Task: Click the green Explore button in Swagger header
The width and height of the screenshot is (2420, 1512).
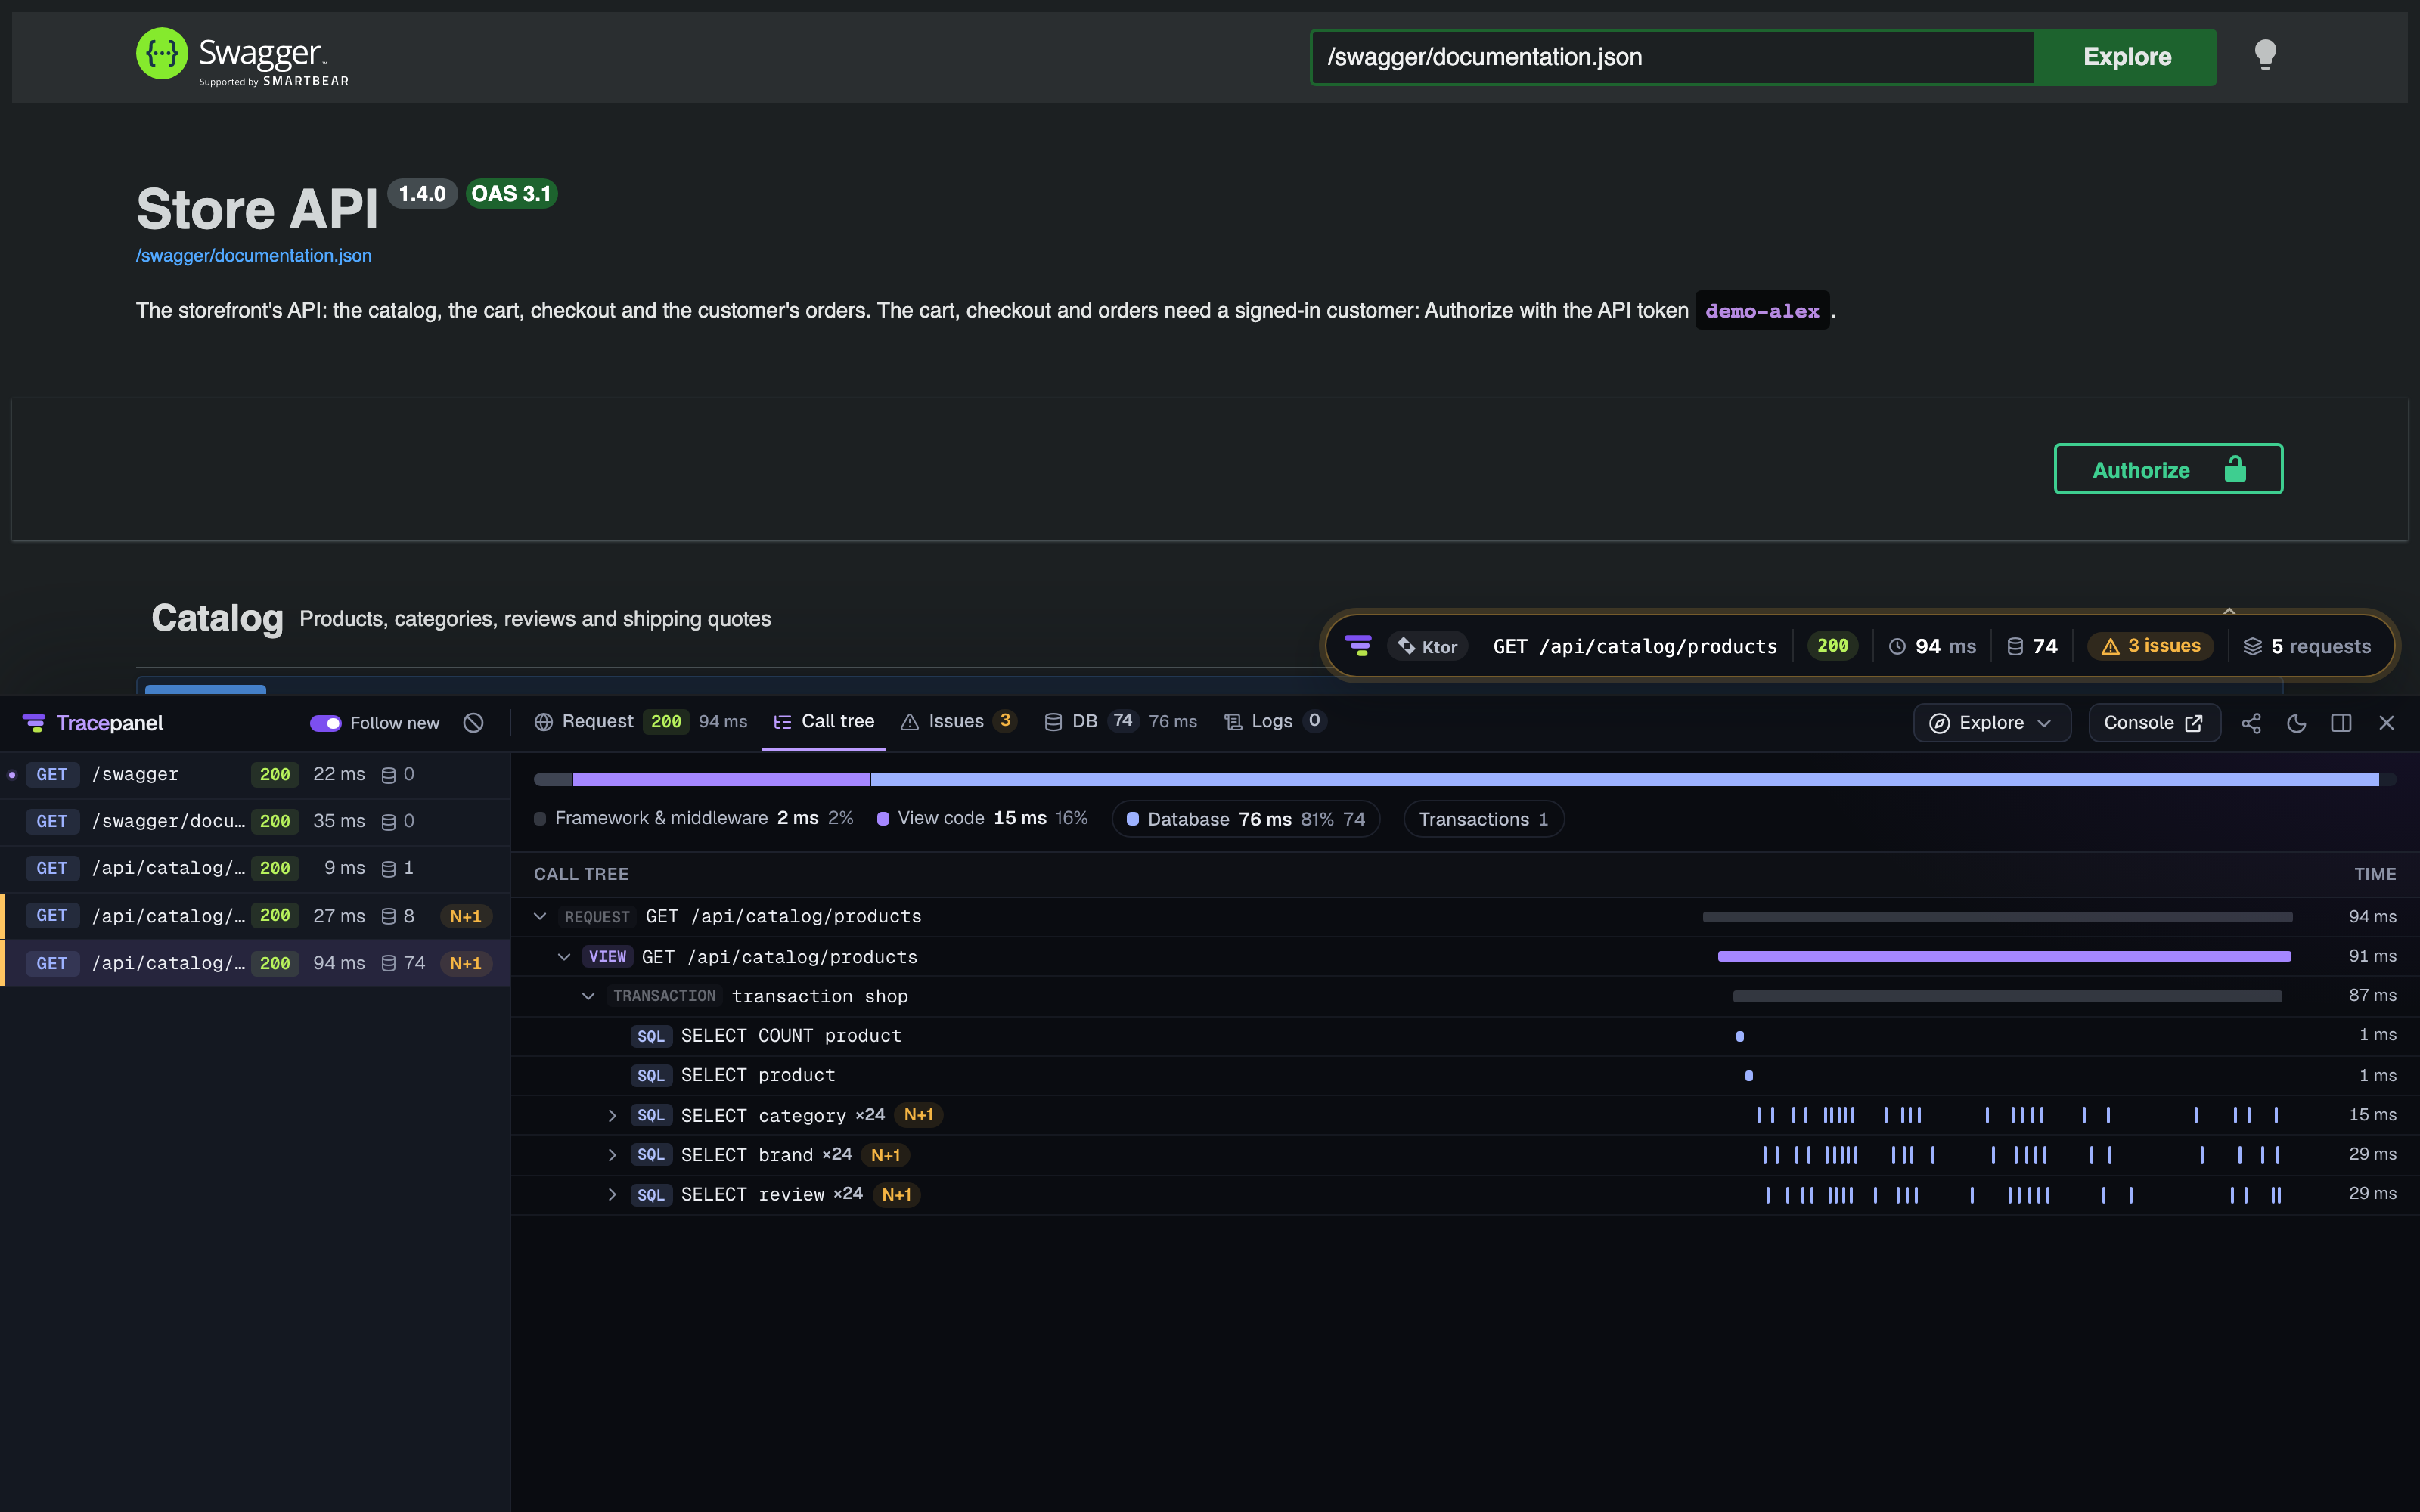Action: point(2126,57)
